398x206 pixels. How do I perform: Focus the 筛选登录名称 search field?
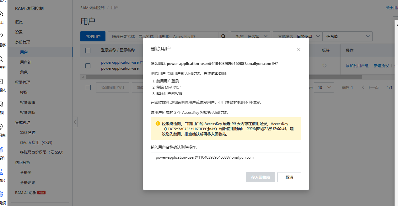(163, 36)
